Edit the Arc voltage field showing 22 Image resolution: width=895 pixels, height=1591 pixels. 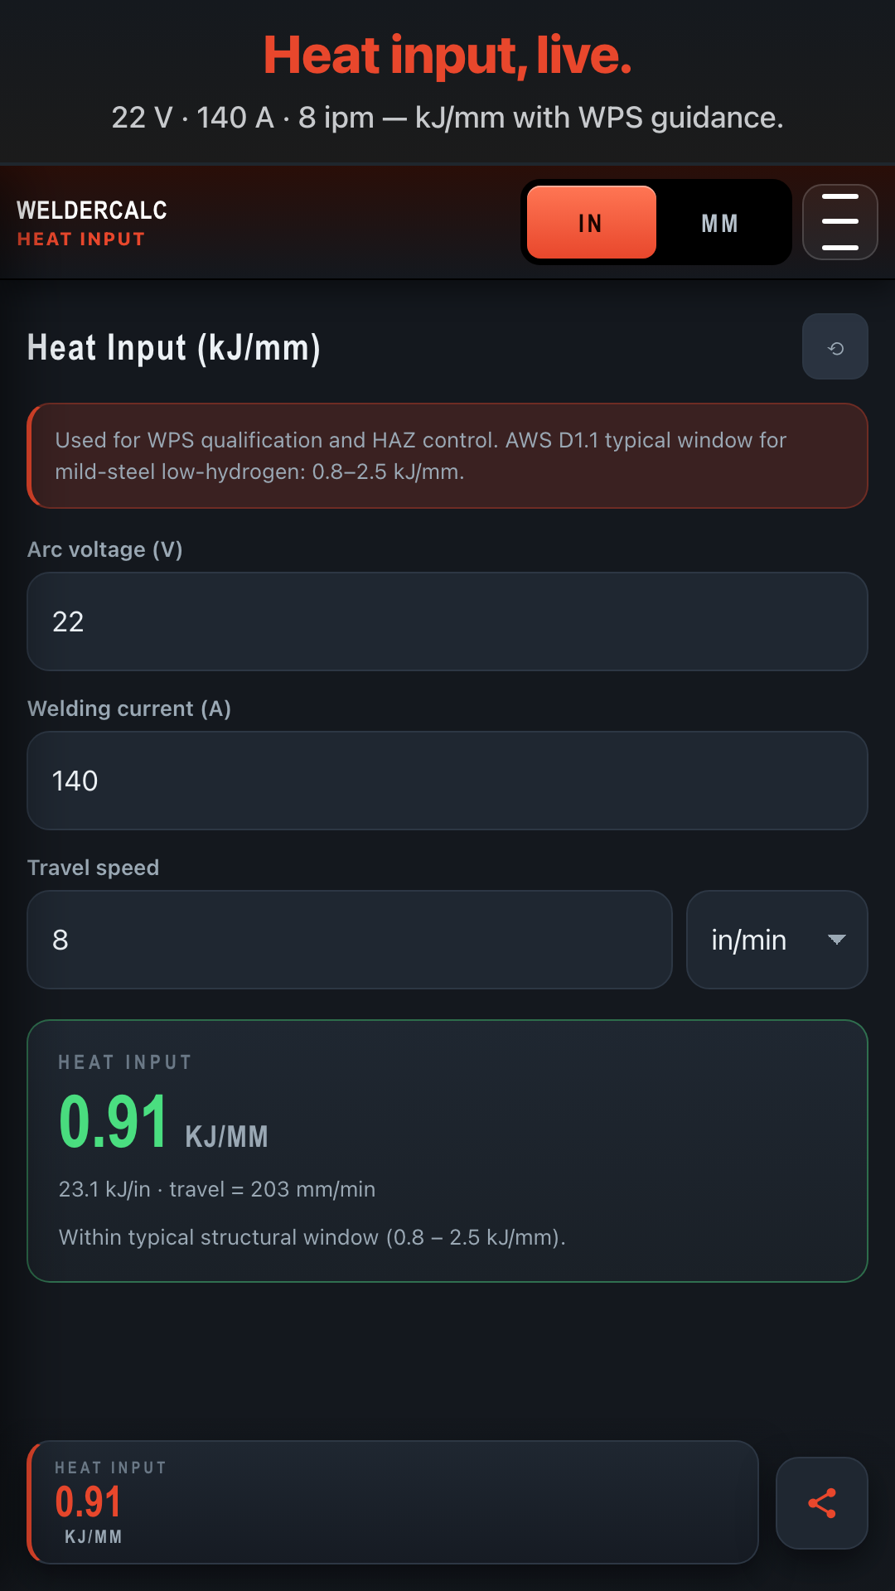click(447, 621)
